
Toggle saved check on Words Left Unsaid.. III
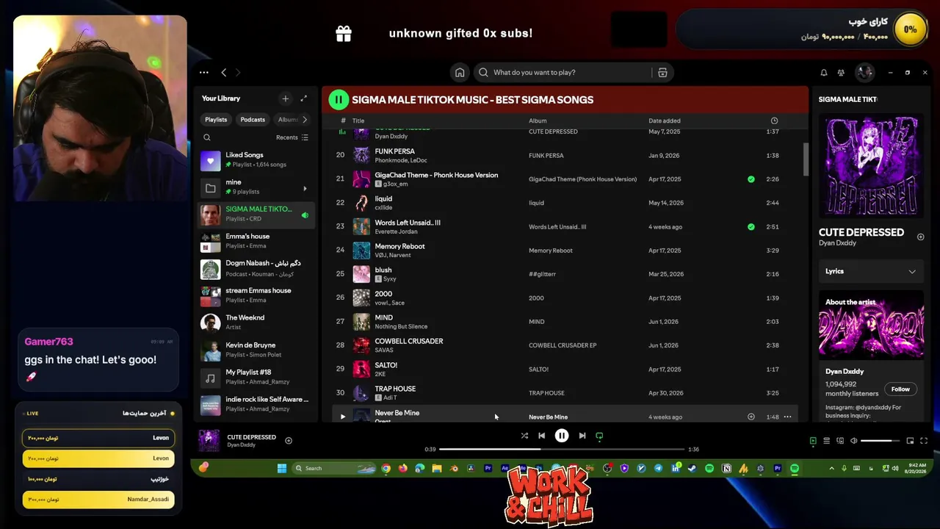[x=751, y=227]
